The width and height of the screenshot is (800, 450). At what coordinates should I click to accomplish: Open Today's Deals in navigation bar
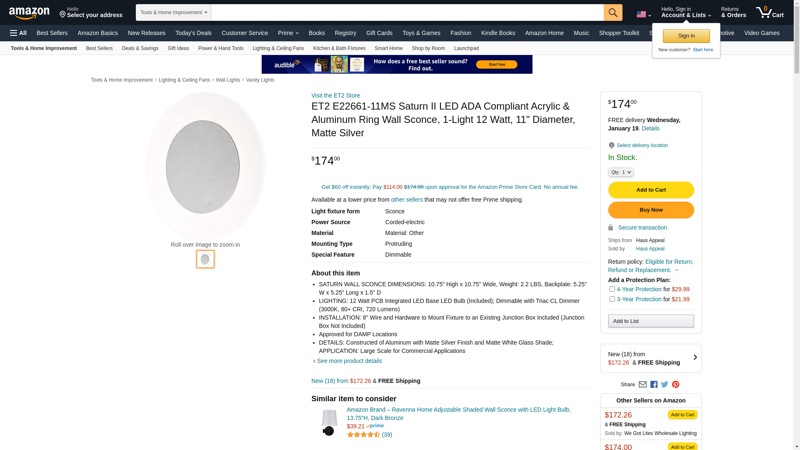(193, 33)
